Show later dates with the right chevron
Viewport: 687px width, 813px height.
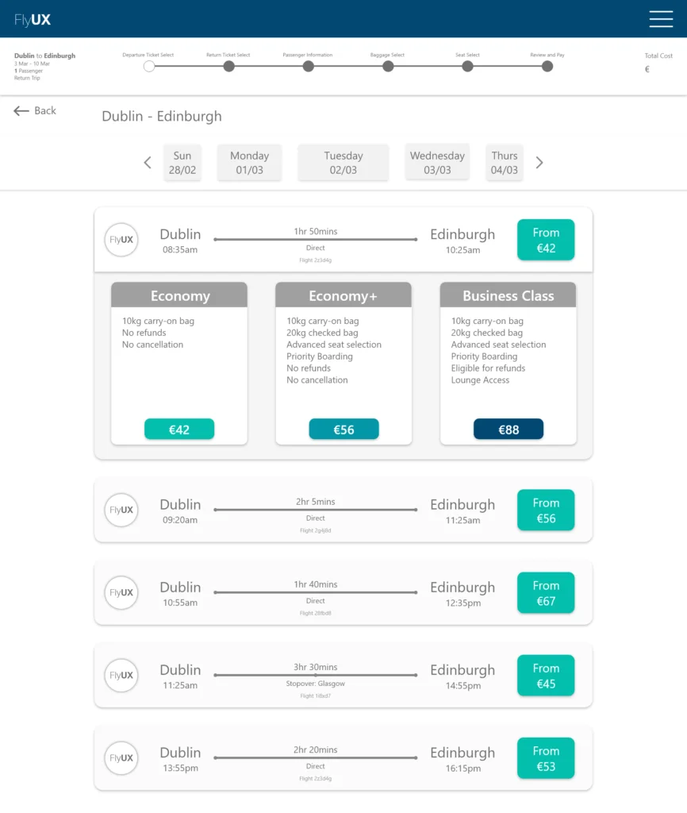tap(539, 163)
